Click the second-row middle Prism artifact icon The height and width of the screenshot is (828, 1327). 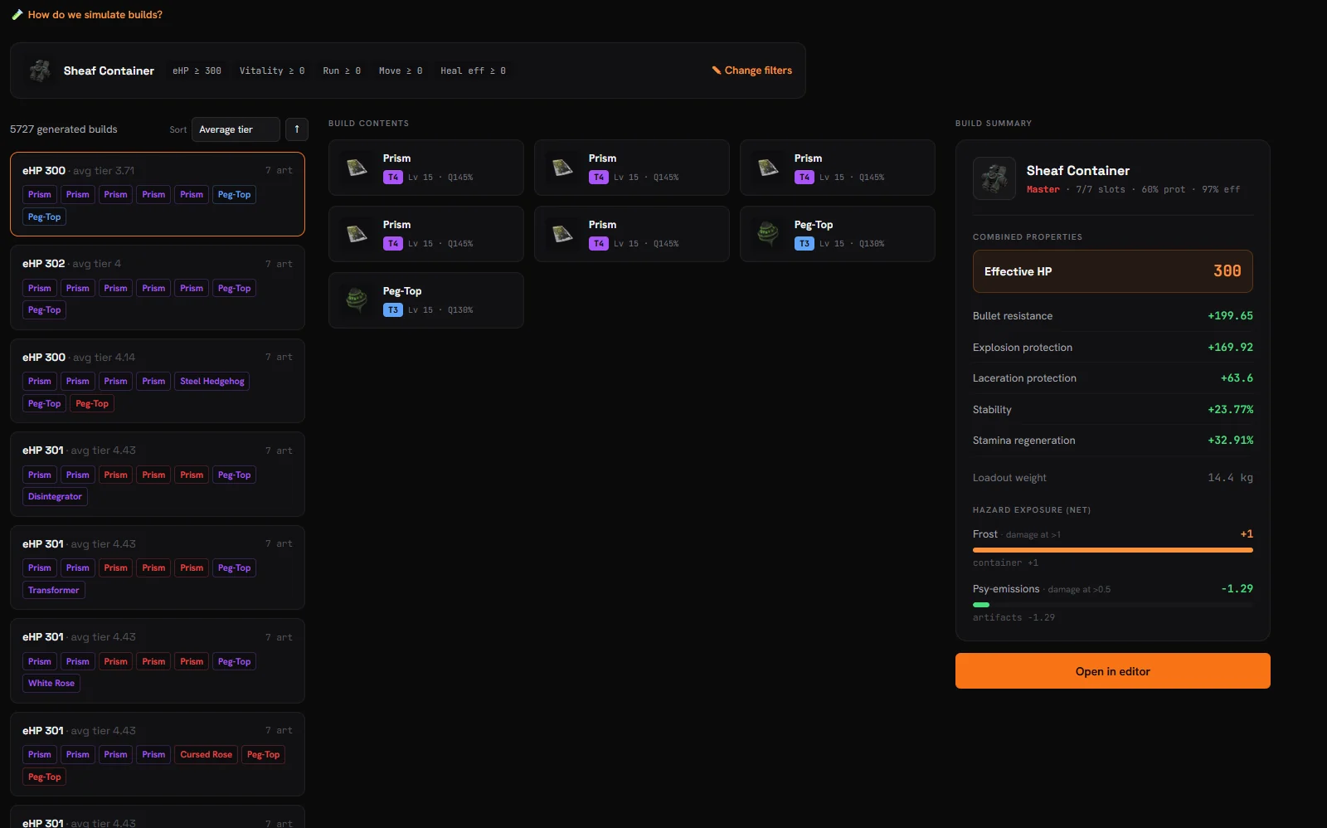pos(563,234)
